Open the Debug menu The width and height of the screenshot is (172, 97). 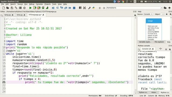pyautogui.click(x=32, y=4)
